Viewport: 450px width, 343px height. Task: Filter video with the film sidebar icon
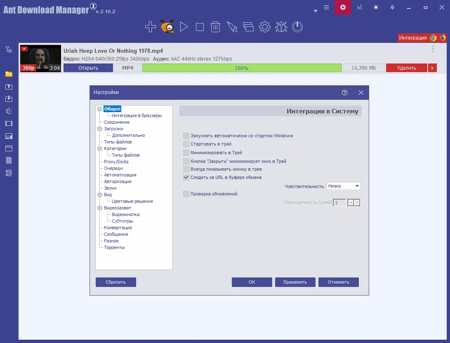pos(9,124)
